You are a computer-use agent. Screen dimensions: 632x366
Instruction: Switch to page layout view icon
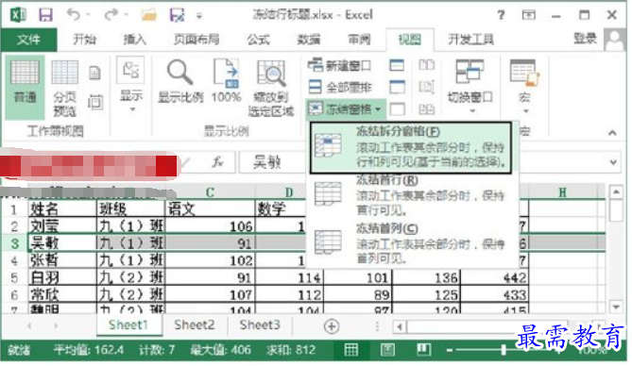[94, 73]
